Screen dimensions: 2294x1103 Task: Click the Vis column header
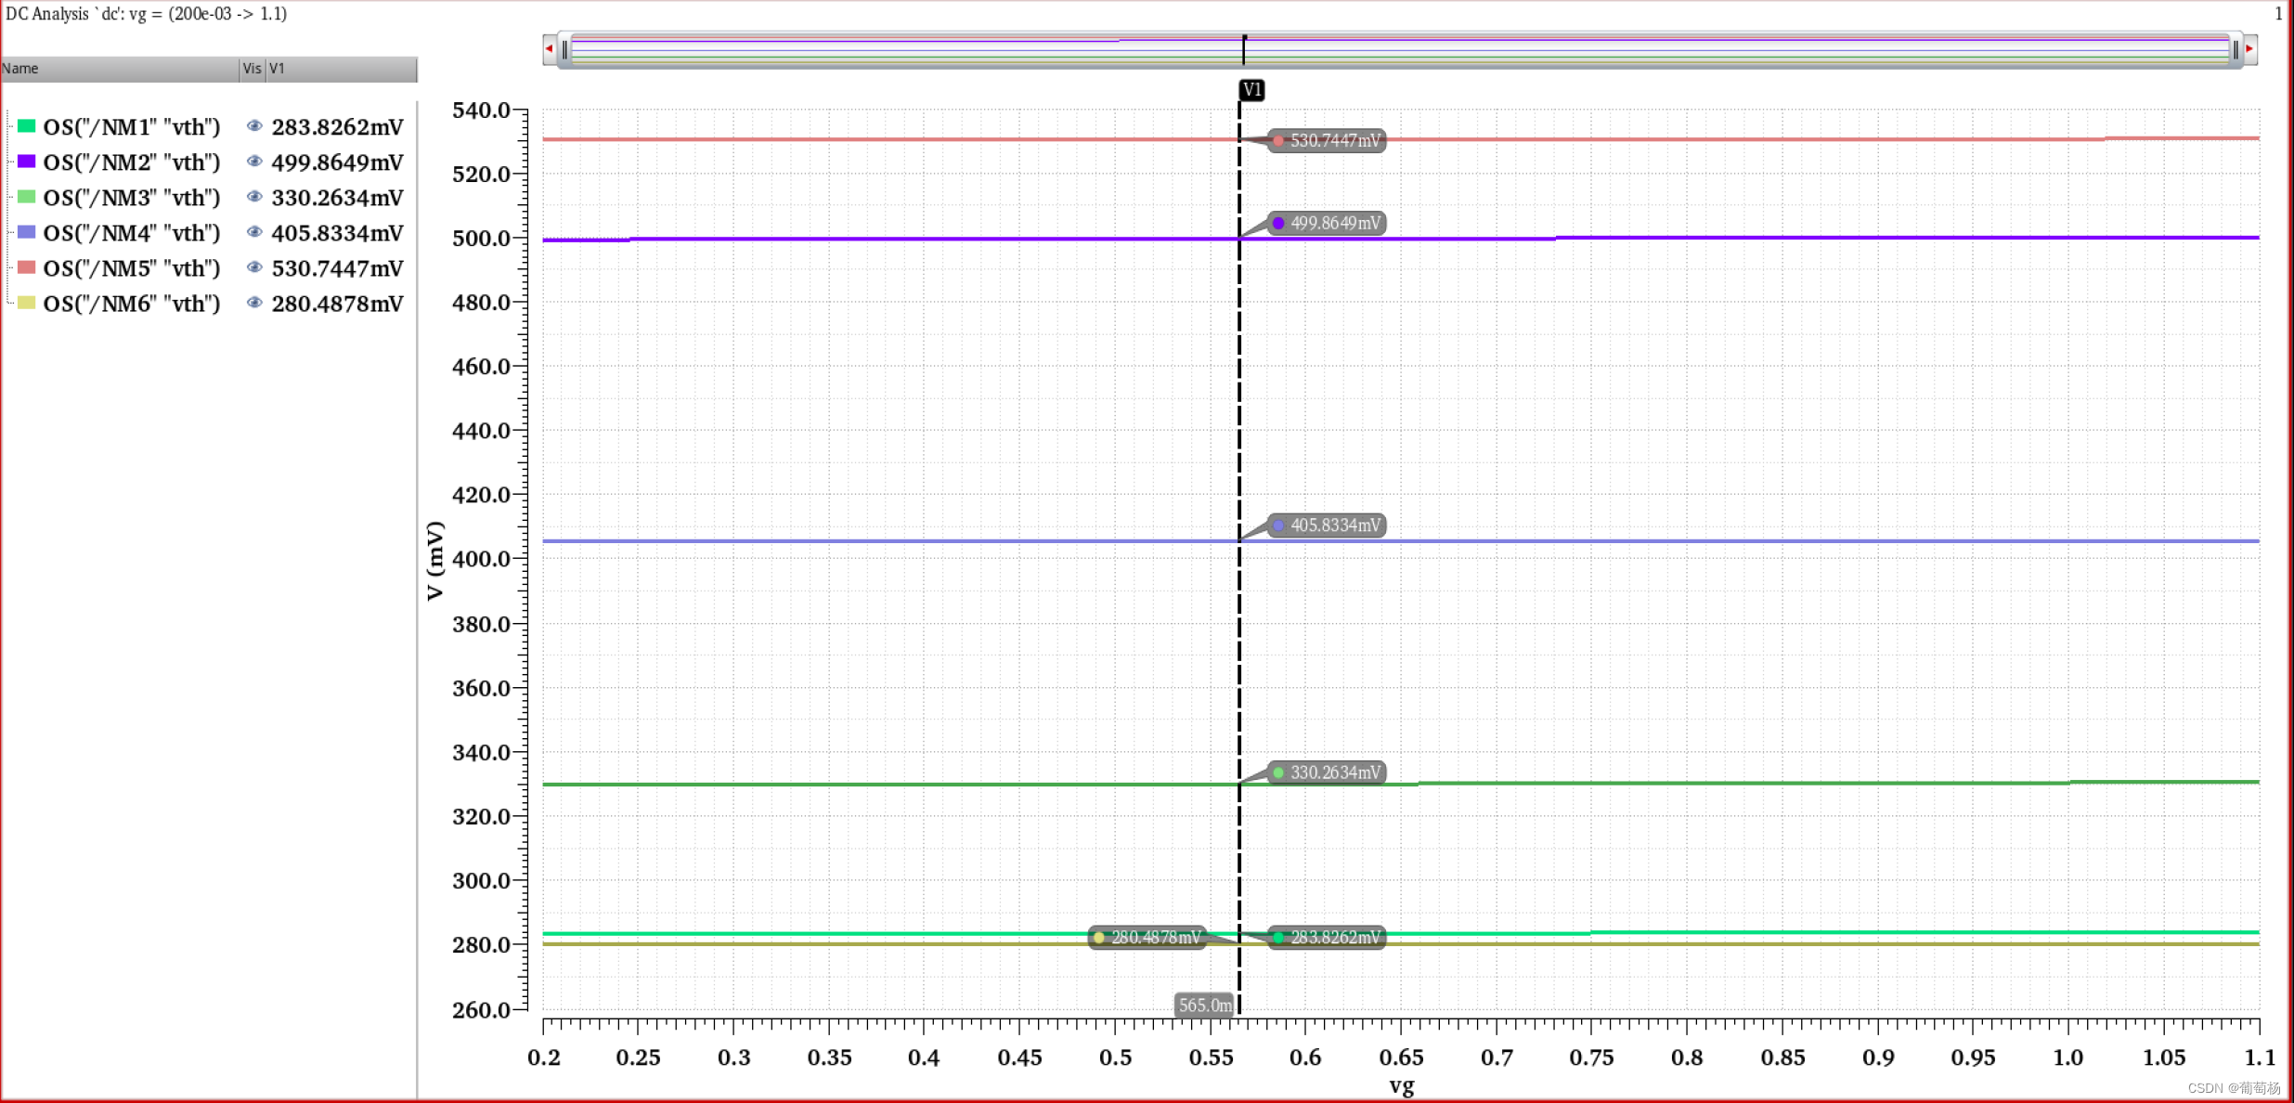pyautogui.click(x=252, y=69)
